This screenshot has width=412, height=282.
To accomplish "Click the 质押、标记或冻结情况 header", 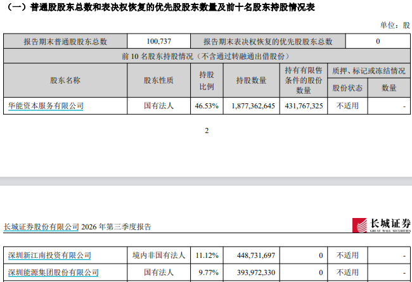I will coord(369,71).
